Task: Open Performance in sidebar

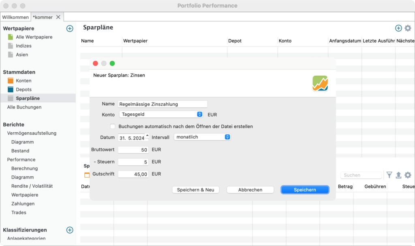Action: [x=21, y=159]
